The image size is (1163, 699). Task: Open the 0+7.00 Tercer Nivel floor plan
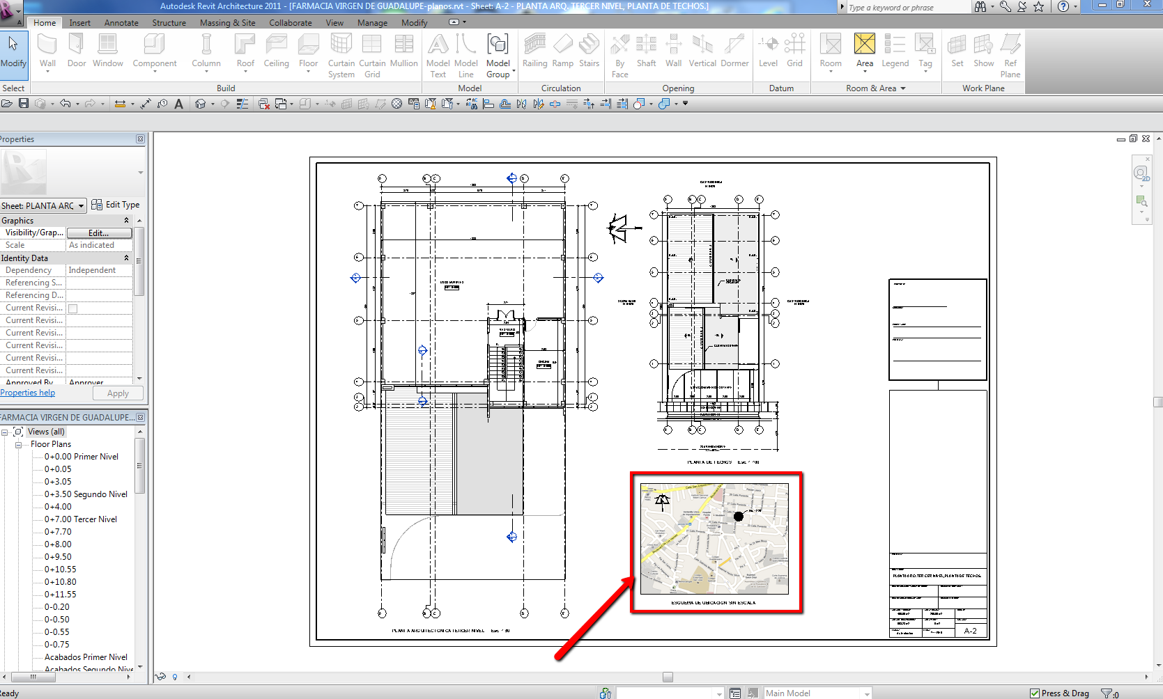(x=81, y=519)
